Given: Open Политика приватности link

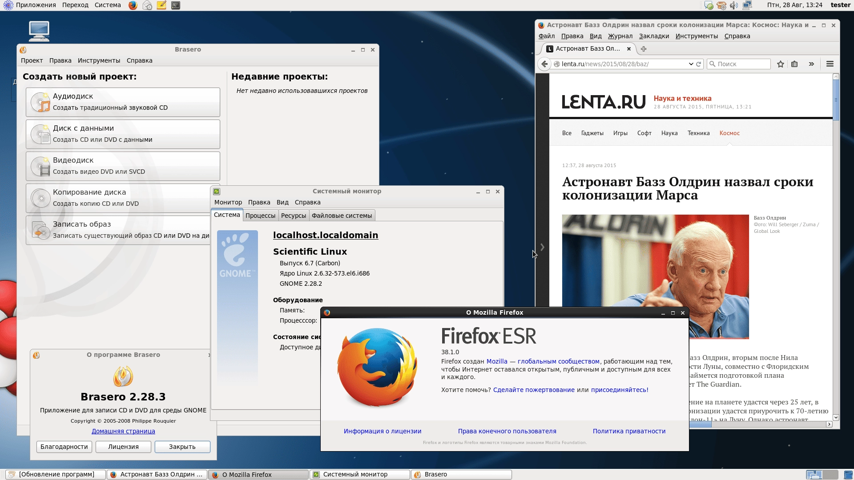Looking at the screenshot, I should pos(629,432).
